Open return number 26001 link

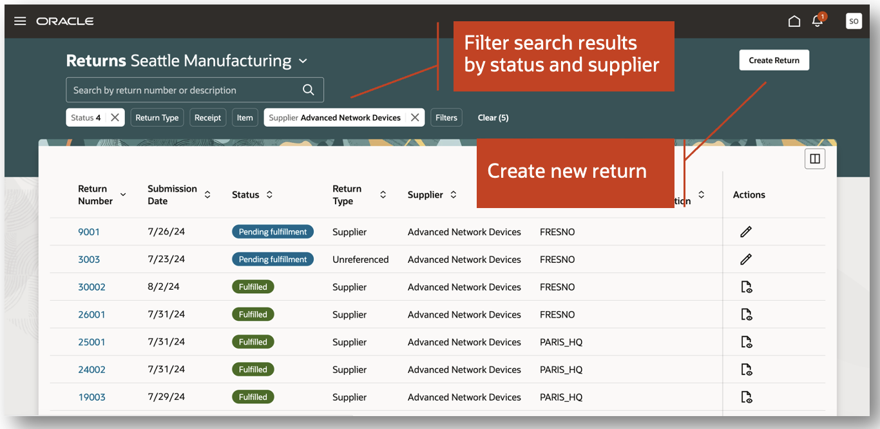point(91,315)
